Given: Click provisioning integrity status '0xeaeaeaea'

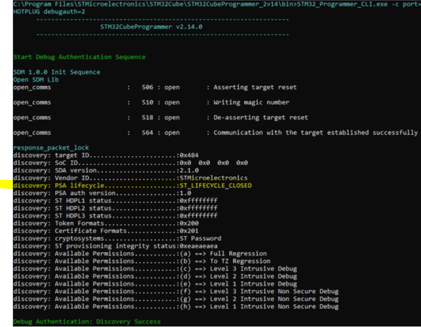Looking at the screenshot, I should coord(198,246).
